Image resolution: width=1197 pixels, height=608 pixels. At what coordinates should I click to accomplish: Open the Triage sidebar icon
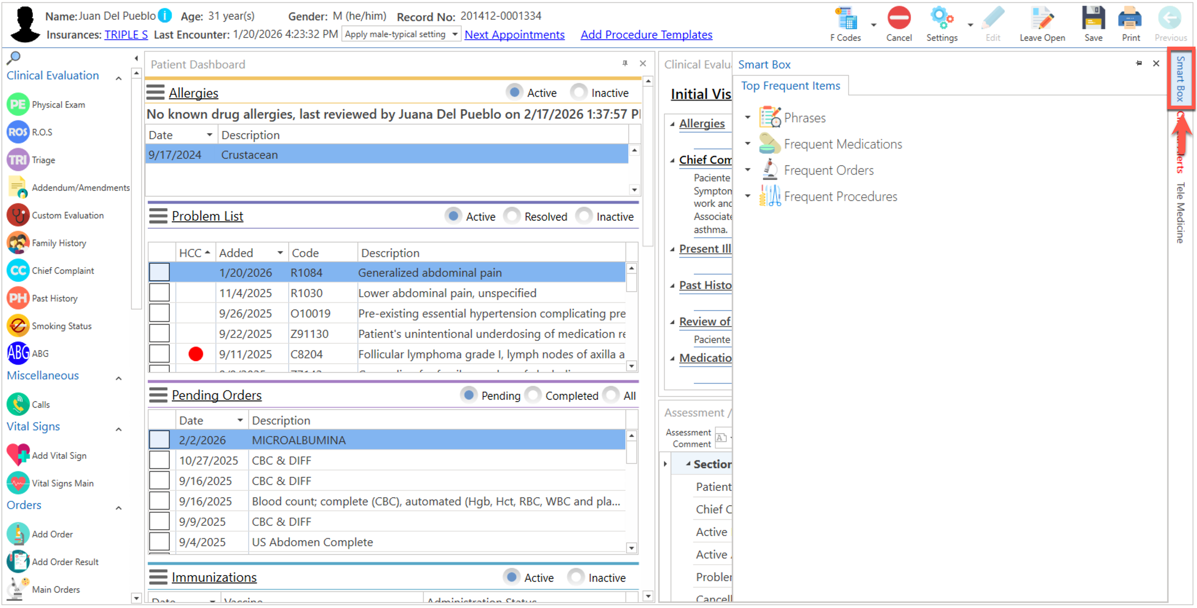point(18,160)
